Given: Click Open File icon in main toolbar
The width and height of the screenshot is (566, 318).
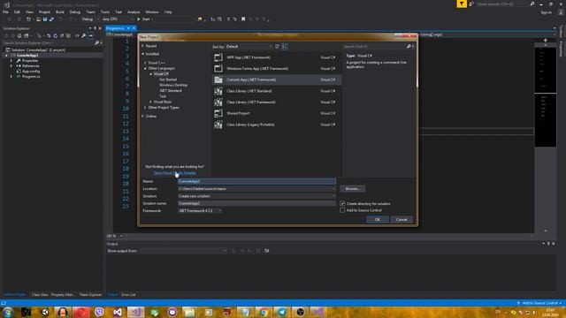Looking at the screenshot, I should (x=38, y=19).
